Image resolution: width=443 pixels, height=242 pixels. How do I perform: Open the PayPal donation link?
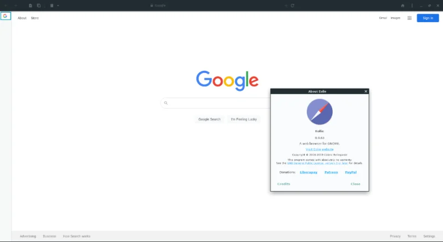tap(351, 172)
